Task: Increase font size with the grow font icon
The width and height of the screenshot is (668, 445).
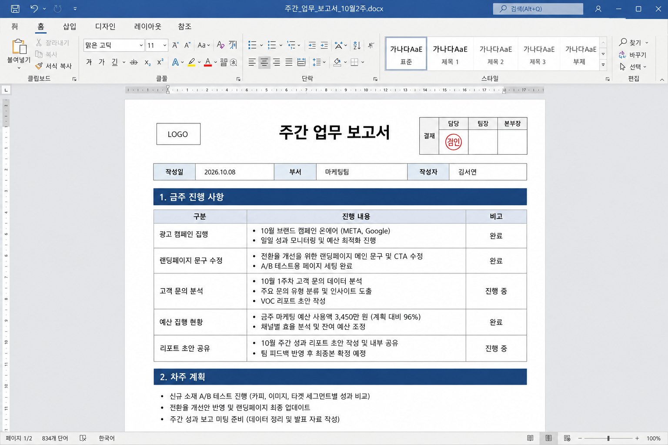Action: click(175, 45)
